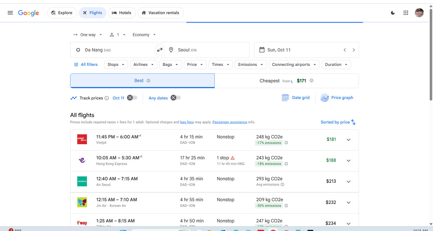Show info icon beside Track prices
Screen dimensions: 433x231
click(x=106, y=98)
